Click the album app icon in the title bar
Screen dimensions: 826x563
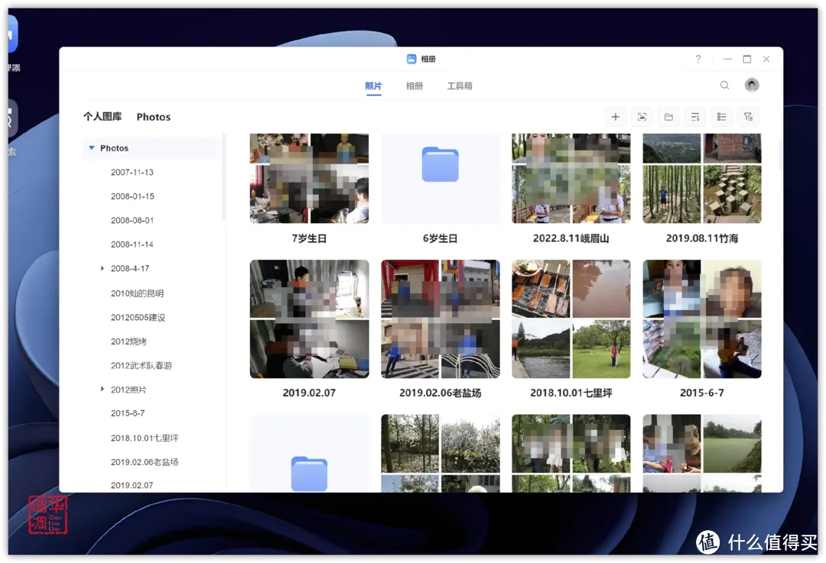[411, 58]
